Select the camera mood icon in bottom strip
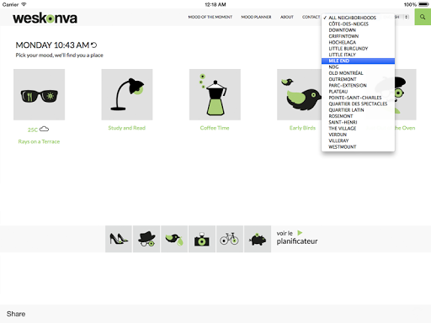The height and width of the screenshot is (323, 431). (202, 239)
